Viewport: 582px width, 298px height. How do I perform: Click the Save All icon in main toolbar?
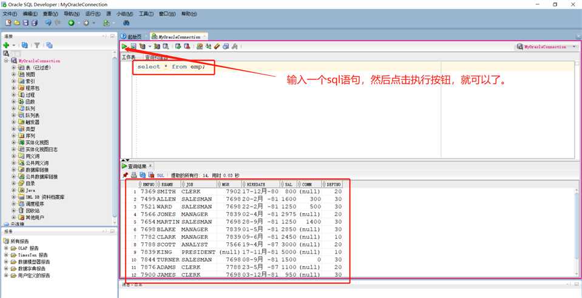coord(35,23)
